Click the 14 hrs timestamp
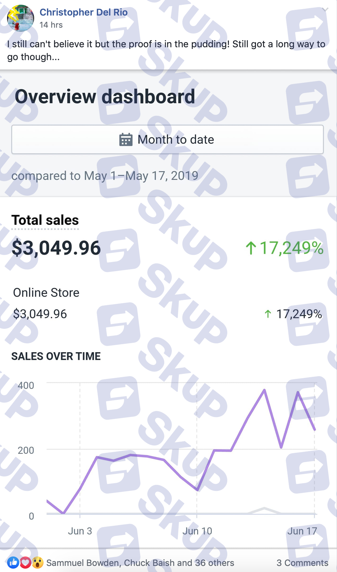Viewport: 337px width, 572px height. click(x=51, y=25)
